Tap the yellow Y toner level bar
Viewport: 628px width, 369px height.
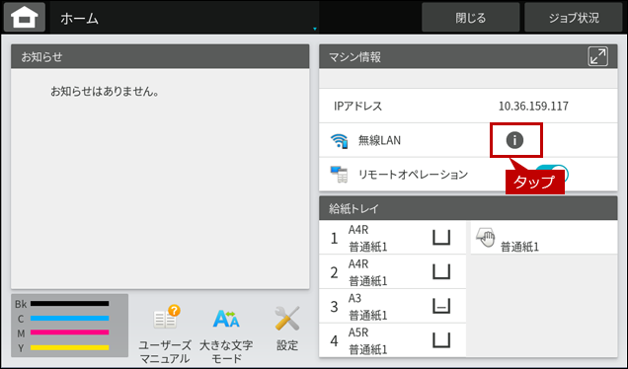click(x=70, y=347)
